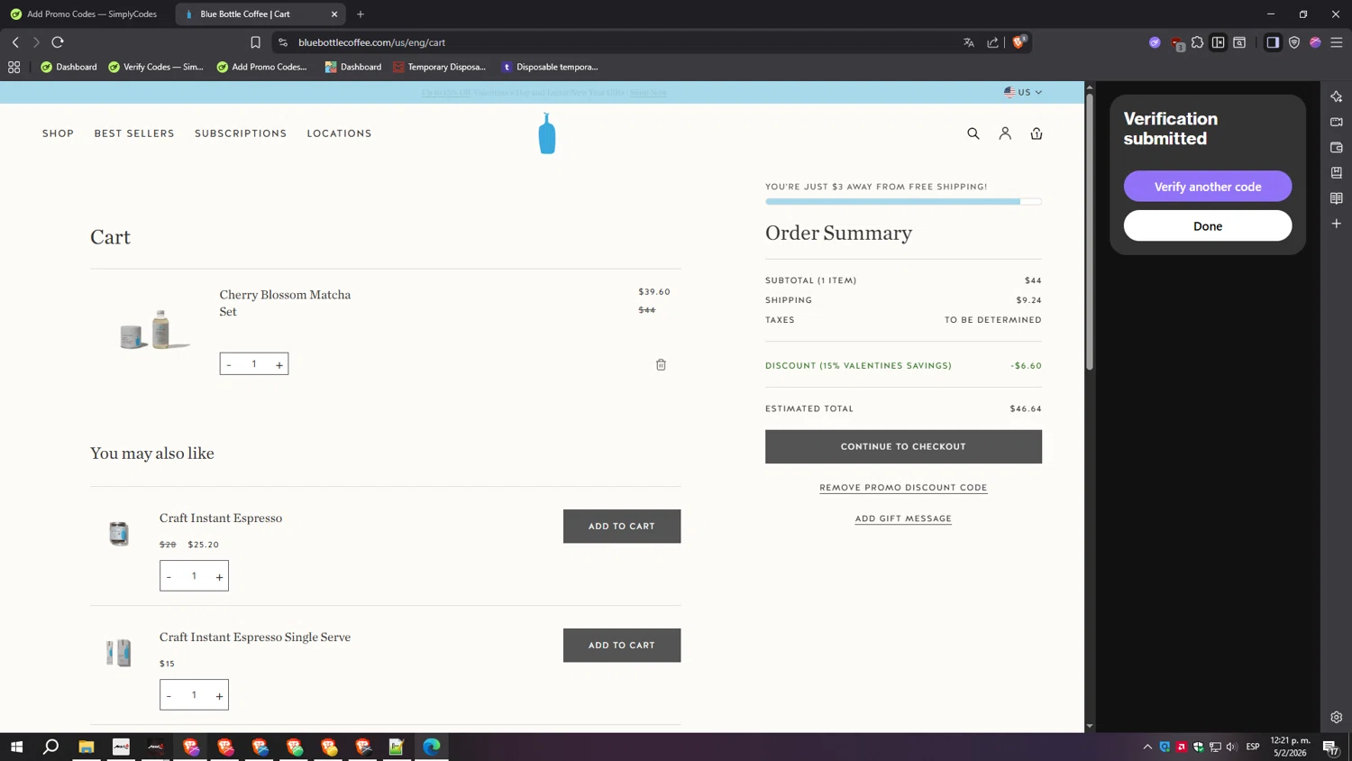Open the bookmarks bar apps grid icon
The image size is (1352, 761).
pyautogui.click(x=14, y=67)
